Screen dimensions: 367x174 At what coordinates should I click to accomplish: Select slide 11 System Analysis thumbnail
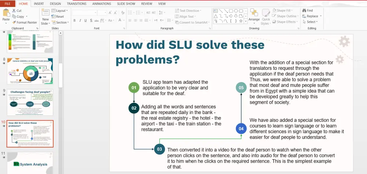30,163
